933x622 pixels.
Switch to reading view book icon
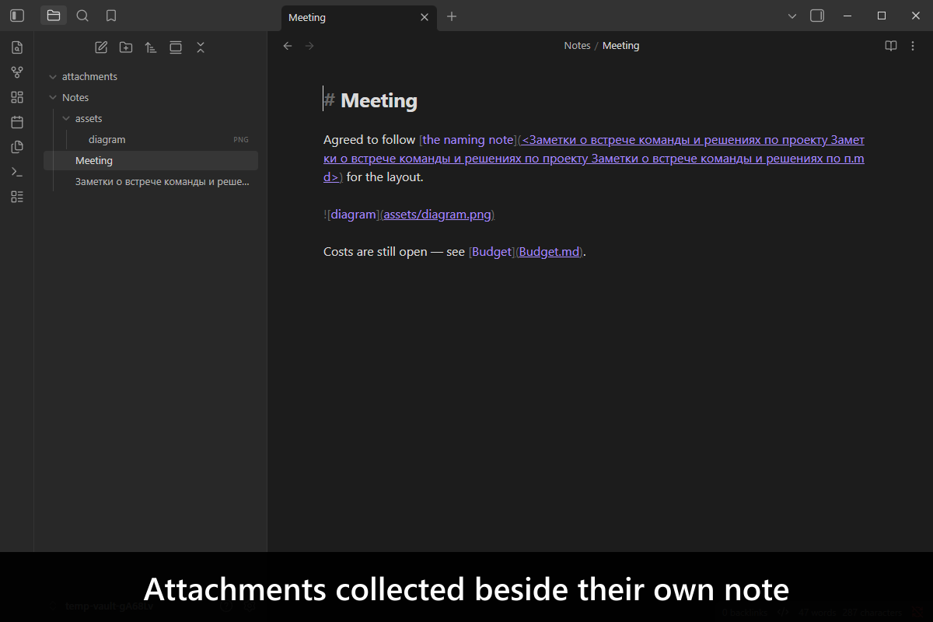[891, 46]
